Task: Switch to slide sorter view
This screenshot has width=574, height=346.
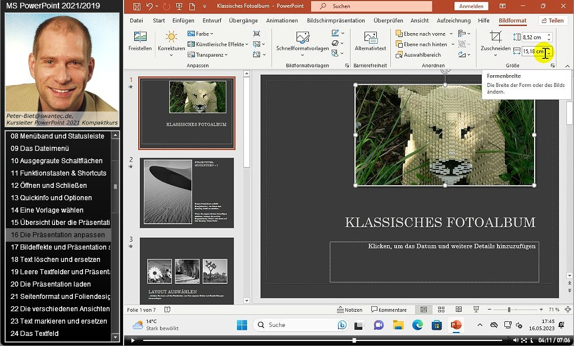Action: tap(441, 310)
